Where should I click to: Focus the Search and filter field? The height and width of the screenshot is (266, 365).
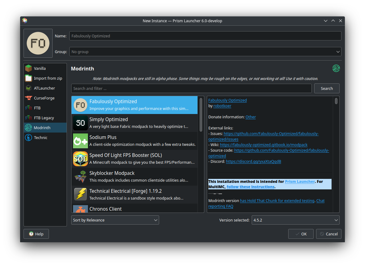(191, 88)
